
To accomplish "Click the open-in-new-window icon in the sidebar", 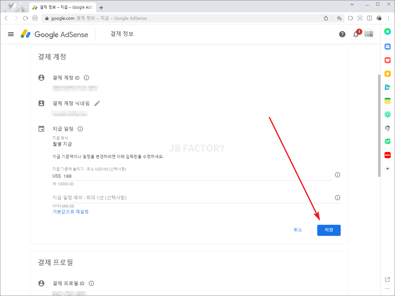I will coord(388,279).
